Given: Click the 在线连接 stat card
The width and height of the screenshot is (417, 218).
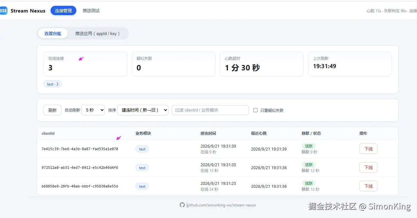Looking at the screenshot, I should click(85, 64).
